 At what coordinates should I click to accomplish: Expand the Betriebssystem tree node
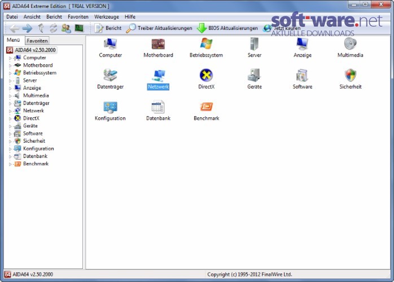pos(10,73)
